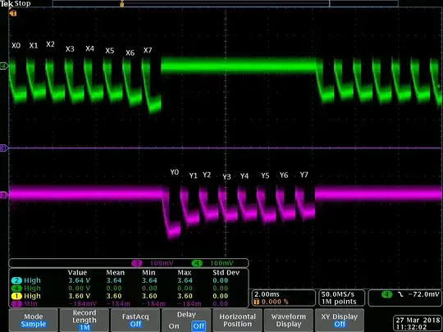Click the X5 waveform label
Viewport: 443px width, 332px height.
[110, 51]
